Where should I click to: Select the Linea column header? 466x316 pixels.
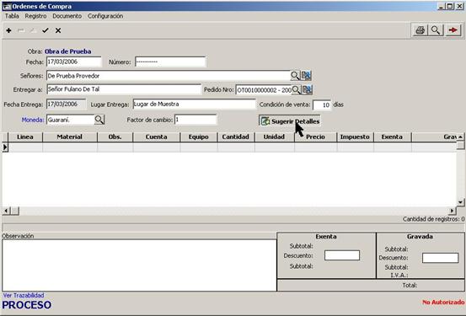25,137
